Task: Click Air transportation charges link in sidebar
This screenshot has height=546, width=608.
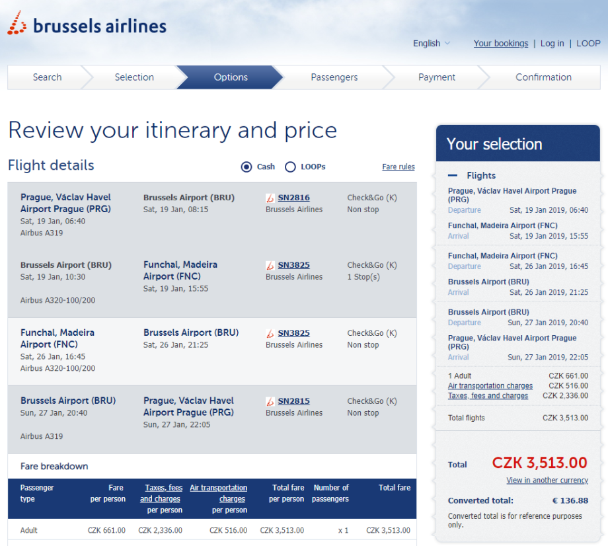Action: click(490, 386)
